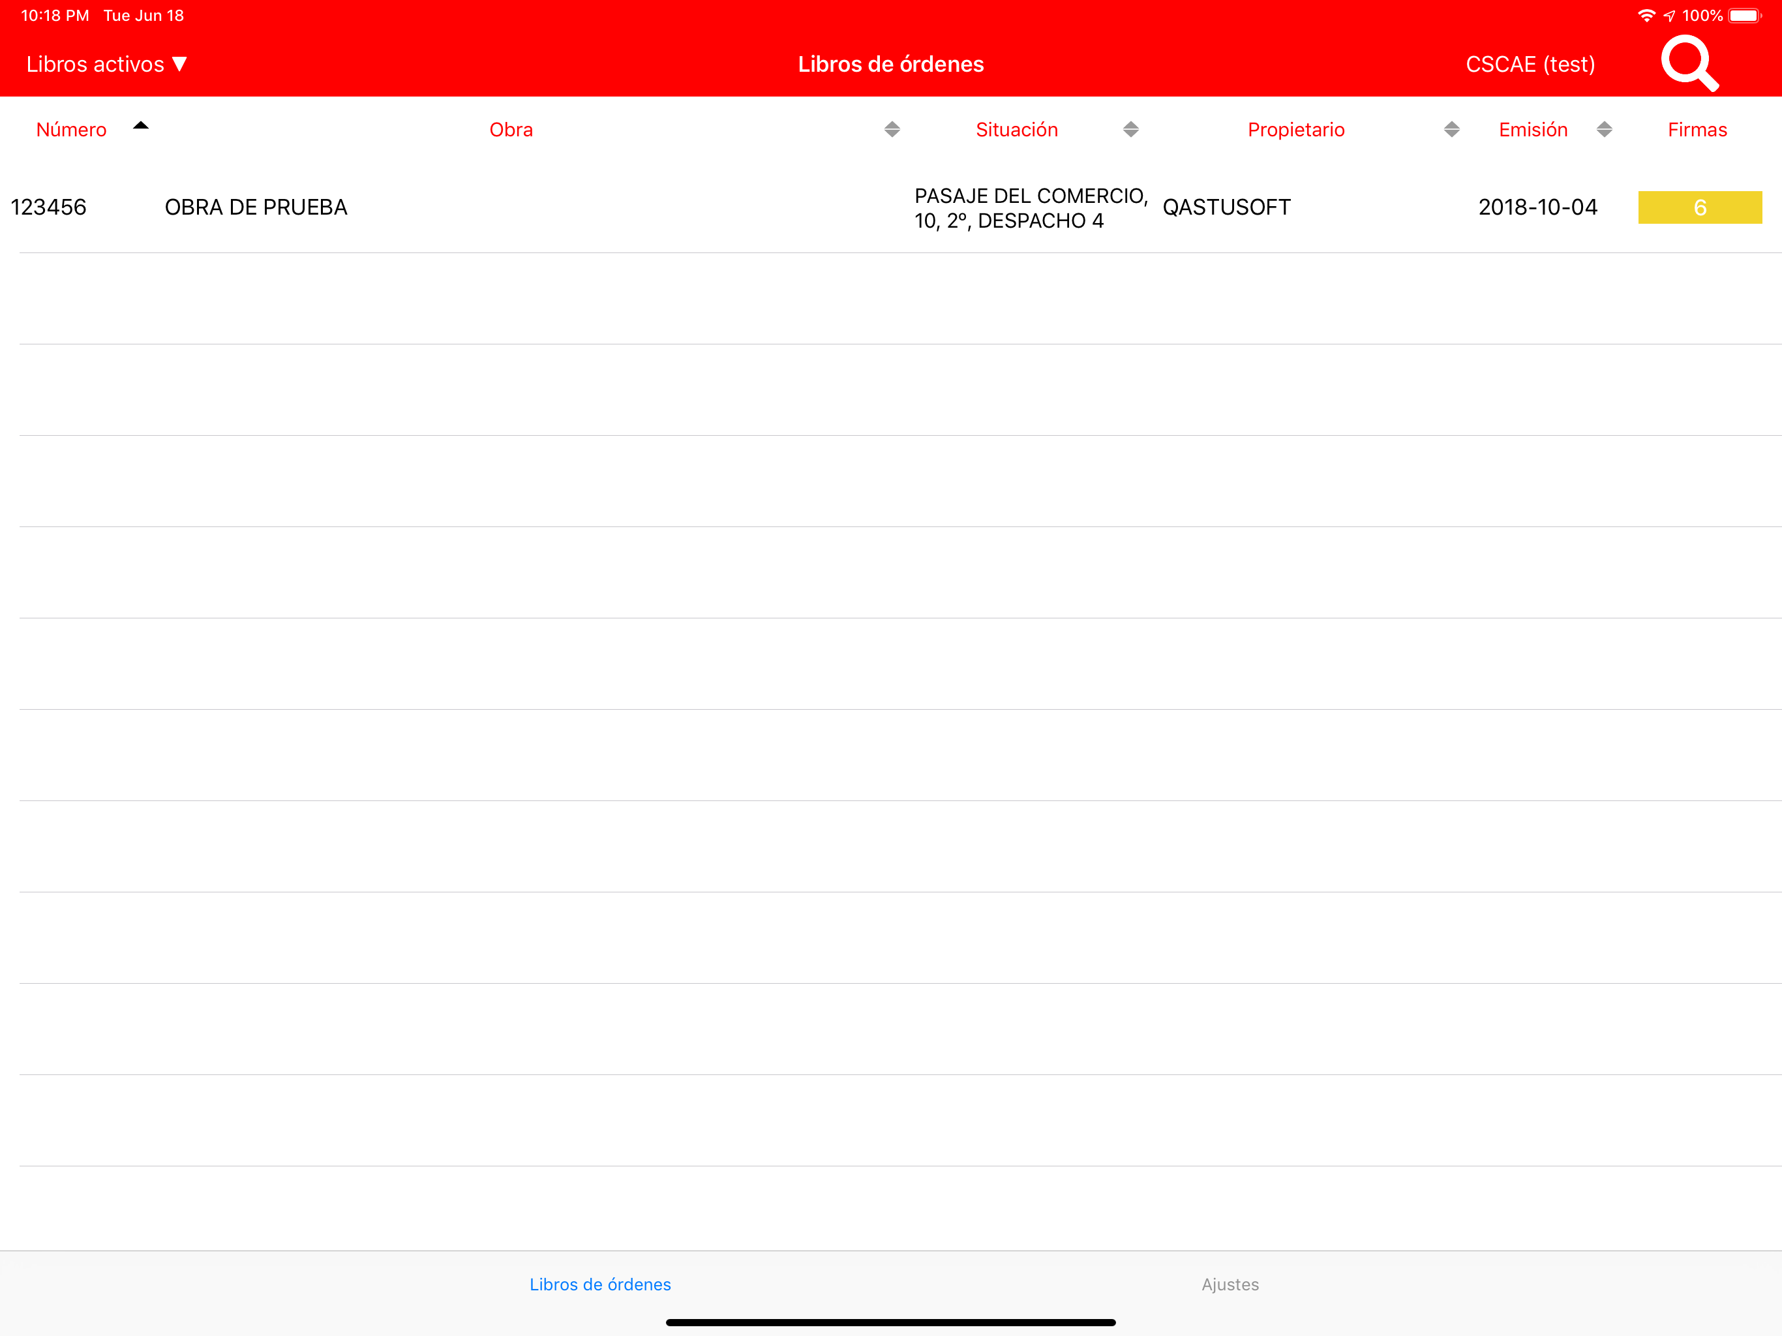Screen dimensions: 1782x1336
Task: Open book number 123456
Action: [48, 207]
